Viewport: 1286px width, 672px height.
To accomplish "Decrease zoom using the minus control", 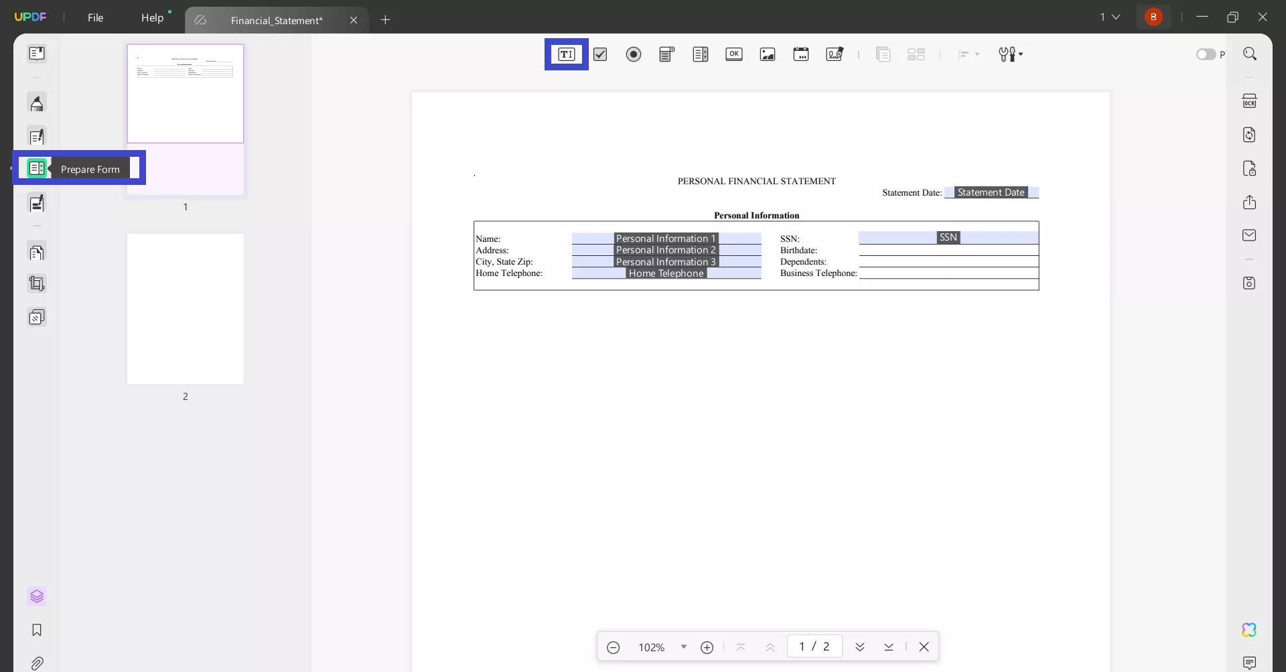I will point(614,647).
